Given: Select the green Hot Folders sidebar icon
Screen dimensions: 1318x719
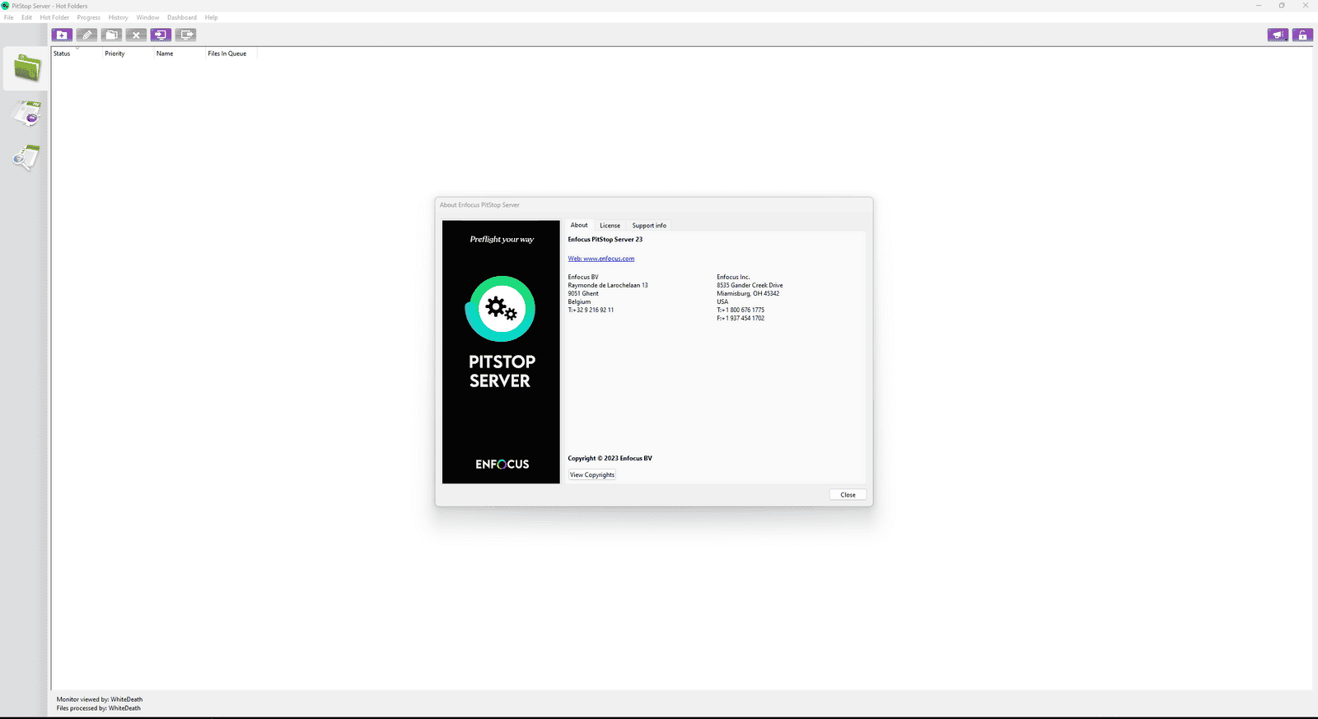Looking at the screenshot, I should pos(26,68).
